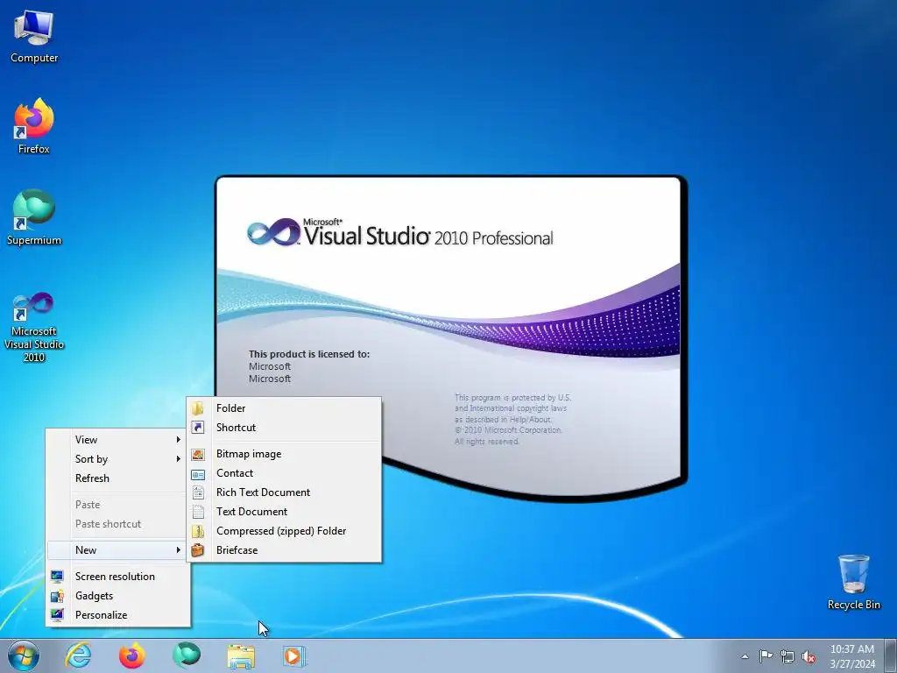897x673 pixels.
Task: Launch Firefox from the taskbar
Action: [132, 655]
